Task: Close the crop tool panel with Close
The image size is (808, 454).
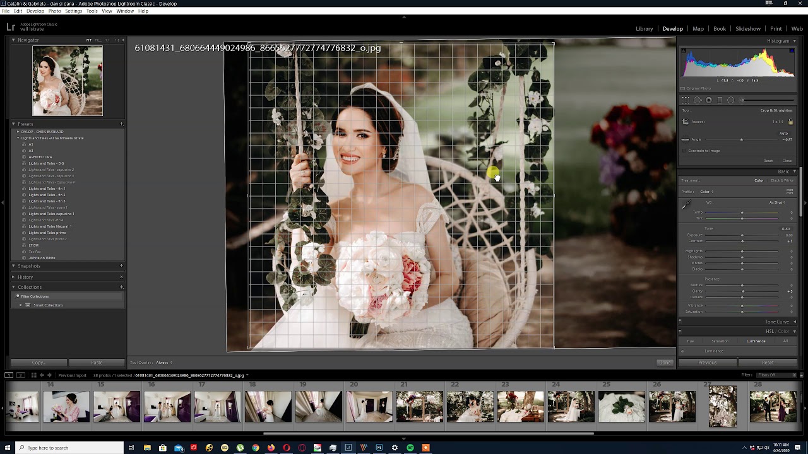Action: click(x=787, y=161)
